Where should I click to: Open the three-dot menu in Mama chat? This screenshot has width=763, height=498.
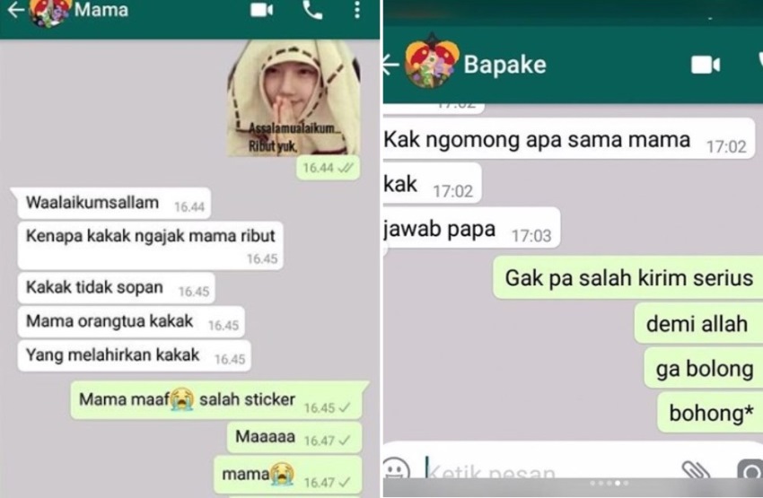[x=357, y=10]
